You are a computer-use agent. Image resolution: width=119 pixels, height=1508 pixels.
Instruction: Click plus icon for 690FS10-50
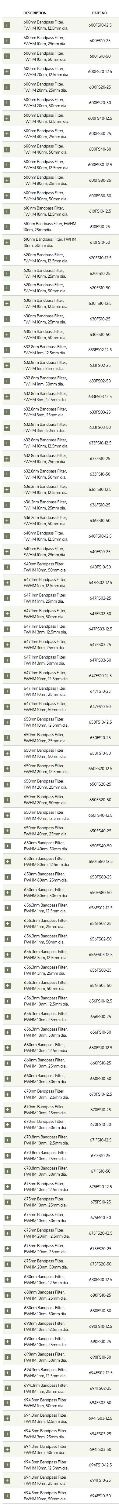[x=7, y=1357]
